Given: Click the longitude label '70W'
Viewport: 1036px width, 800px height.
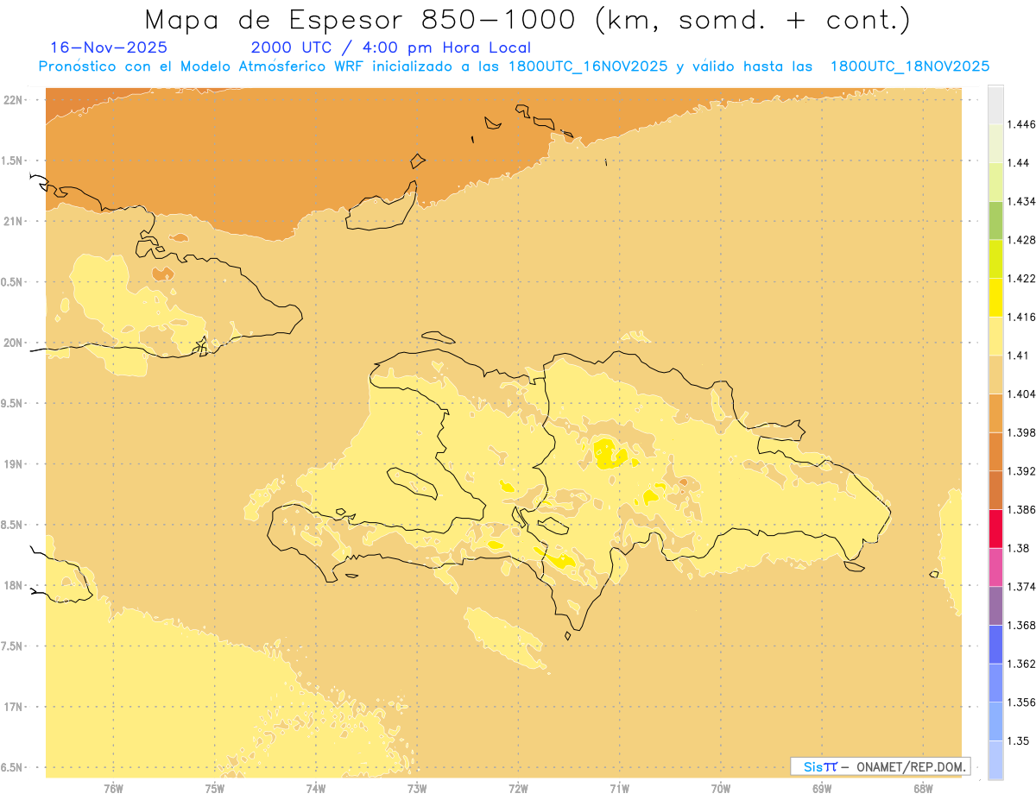Looking at the screenshot, I should (721, 788).
